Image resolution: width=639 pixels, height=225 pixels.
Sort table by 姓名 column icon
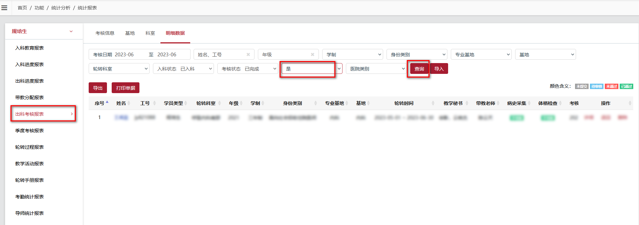(x=129, y=103)
